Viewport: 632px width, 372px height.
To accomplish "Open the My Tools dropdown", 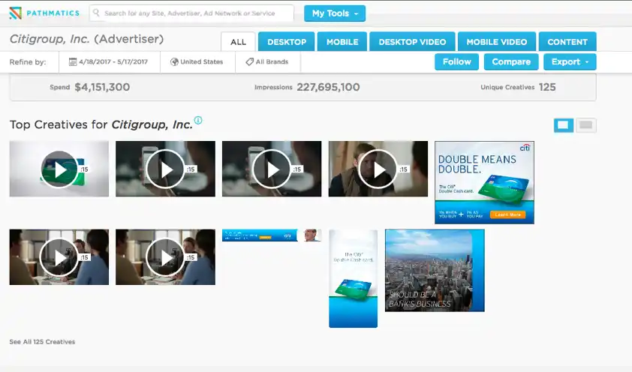I will point(335,13).
